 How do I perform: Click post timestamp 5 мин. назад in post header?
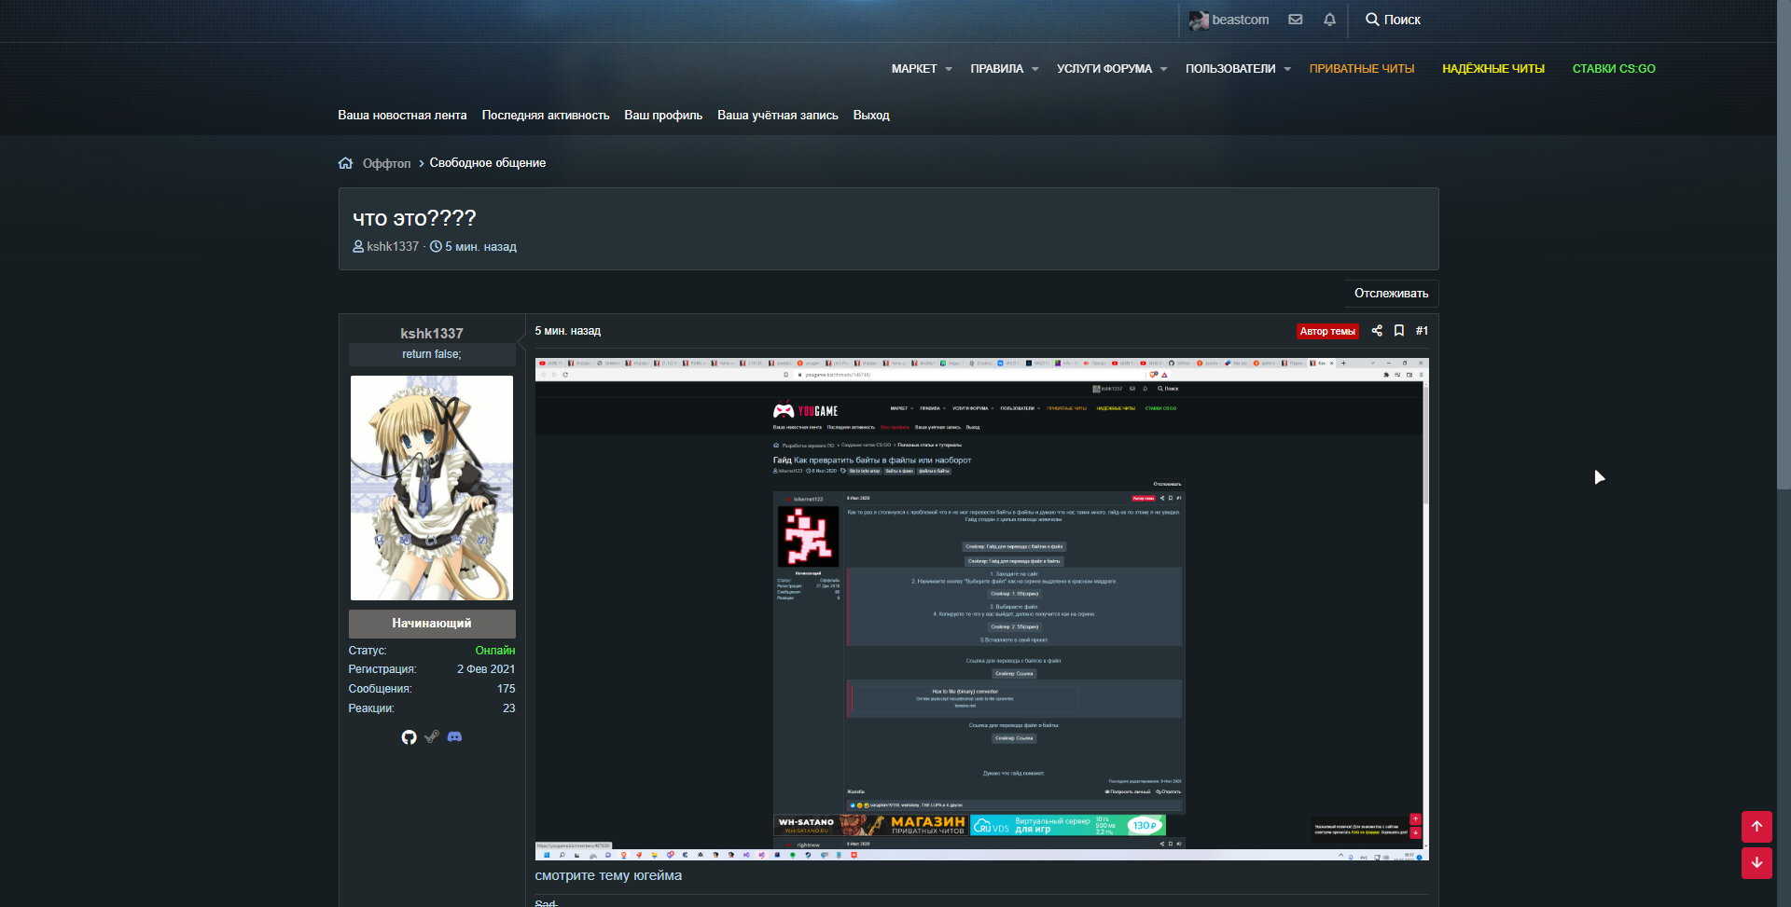568,331
